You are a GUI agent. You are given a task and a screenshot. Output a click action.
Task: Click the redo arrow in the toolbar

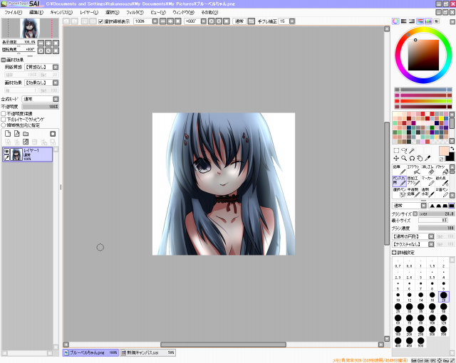tap(74, 21)
